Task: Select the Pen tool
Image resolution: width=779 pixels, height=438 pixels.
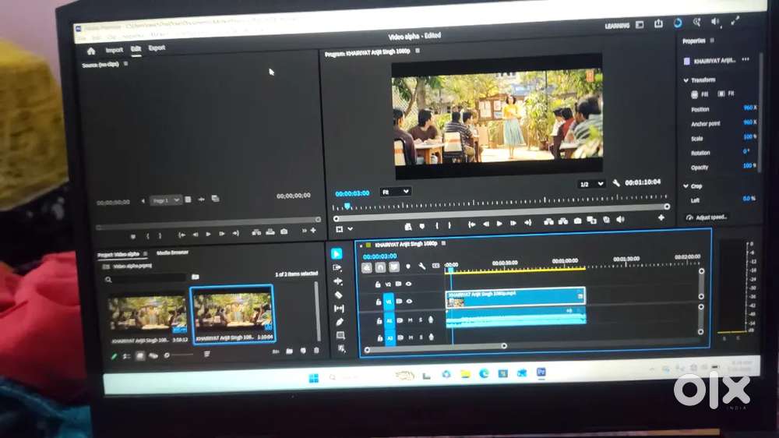Action: [x=340, y=322]
